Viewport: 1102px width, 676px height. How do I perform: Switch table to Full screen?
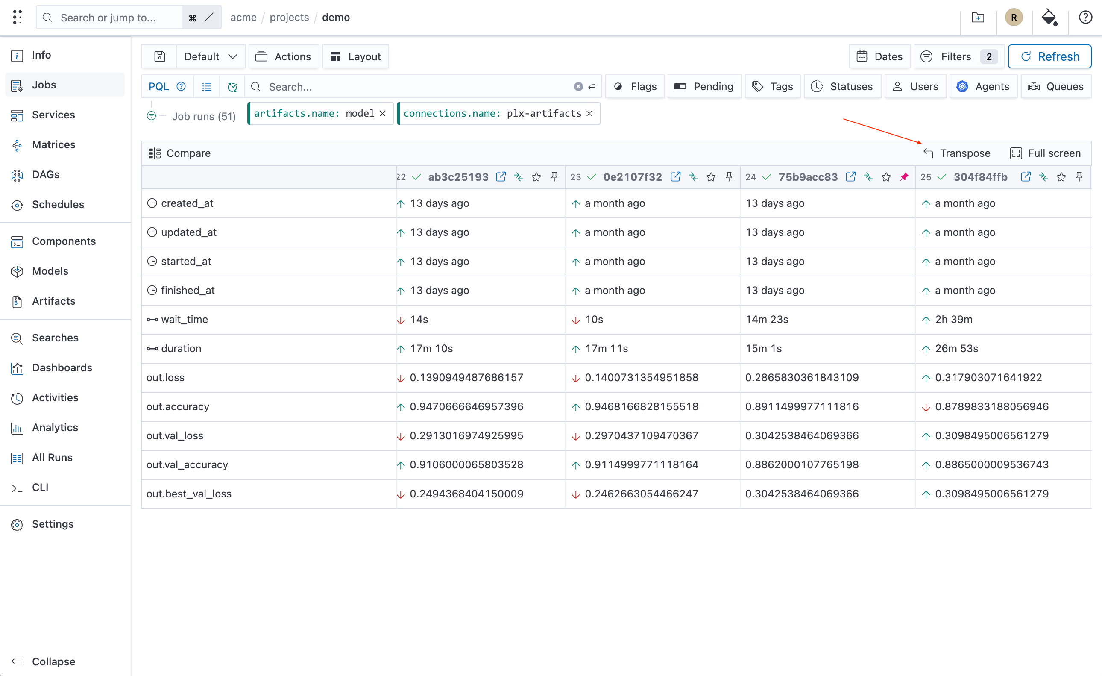tap(1045, 153)
